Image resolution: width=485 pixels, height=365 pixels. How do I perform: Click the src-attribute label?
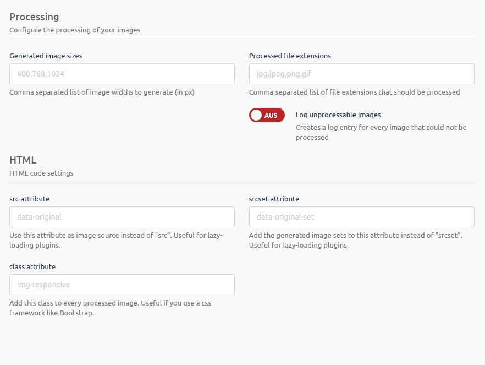(x=29, y=199)
